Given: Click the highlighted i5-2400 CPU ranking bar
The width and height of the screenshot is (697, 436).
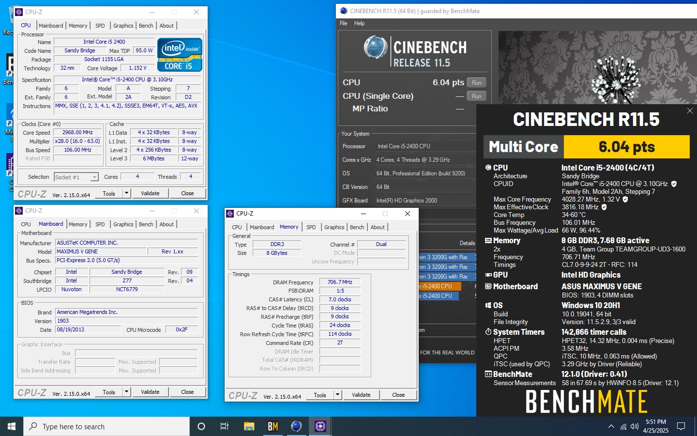Looking at the screenshot, I should click(x=439, y=286).
